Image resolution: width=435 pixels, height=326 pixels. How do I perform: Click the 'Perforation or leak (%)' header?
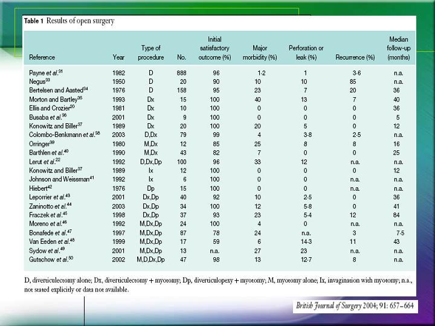306,53
